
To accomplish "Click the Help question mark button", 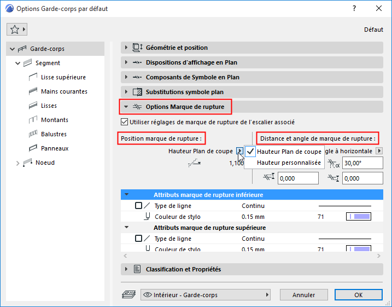I will pyautogui.click(x=354, y=9).
